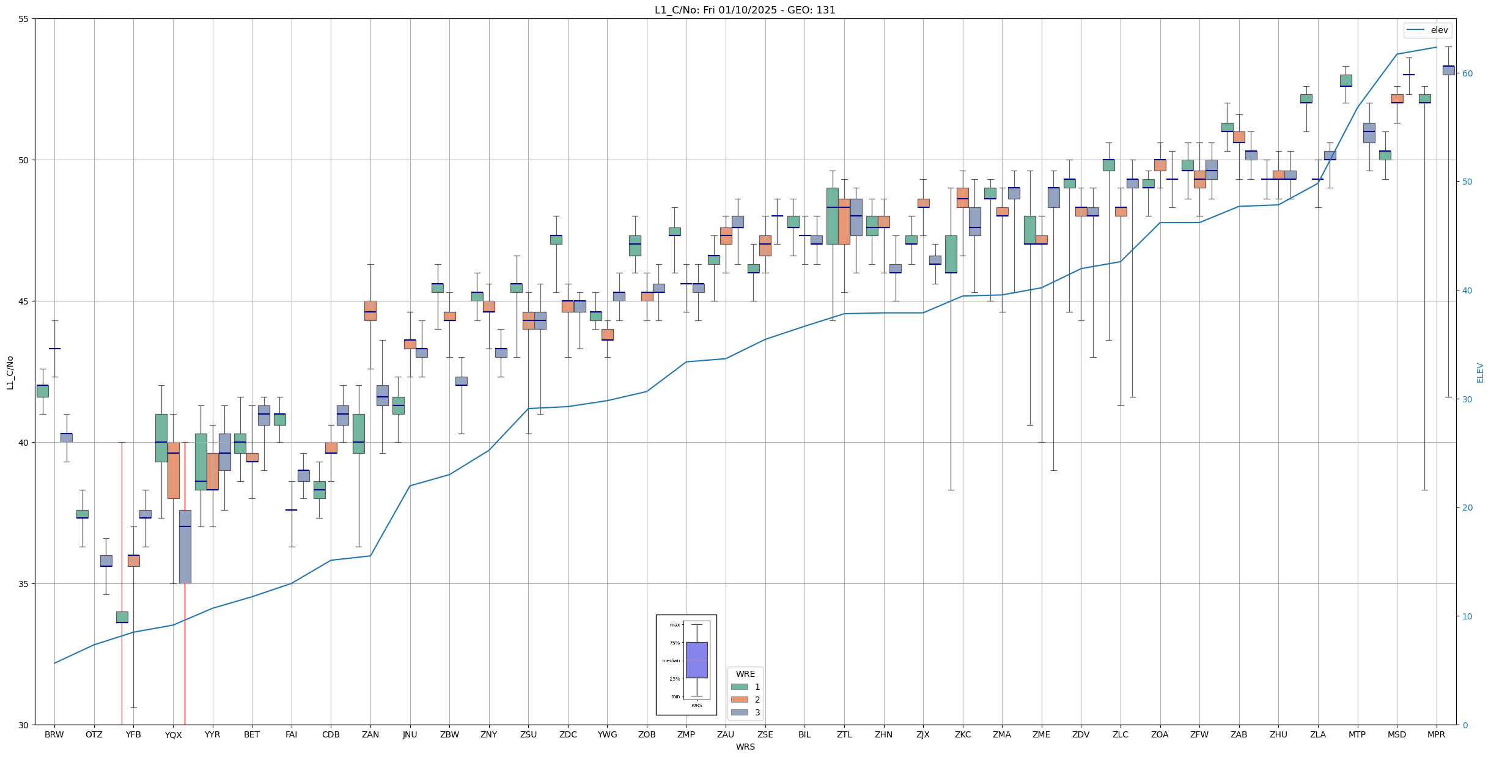Click the WRS x-axis label
This screenshot has width=1491, height=757.
pyautogui.click(x=745, y=747)
